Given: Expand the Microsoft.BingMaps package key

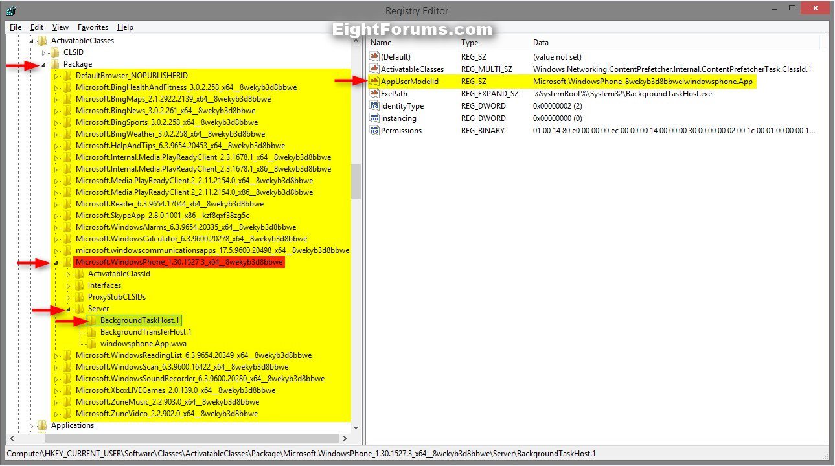Looking at the screenshot, I should [x=56, y=99].
